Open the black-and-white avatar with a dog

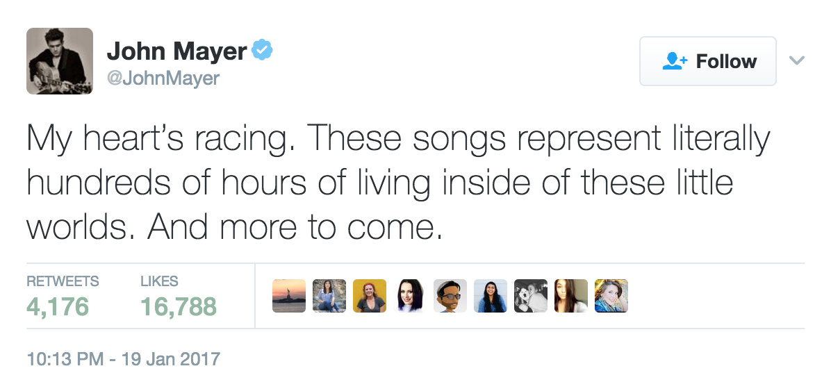pyautogui.click(x=531, y=296)
